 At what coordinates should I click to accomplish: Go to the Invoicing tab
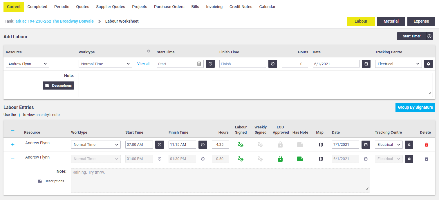click(214, 7)
